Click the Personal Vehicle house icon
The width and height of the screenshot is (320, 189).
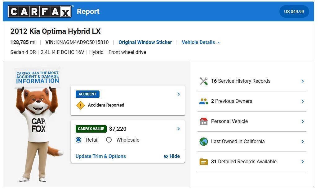coord(203,121)
